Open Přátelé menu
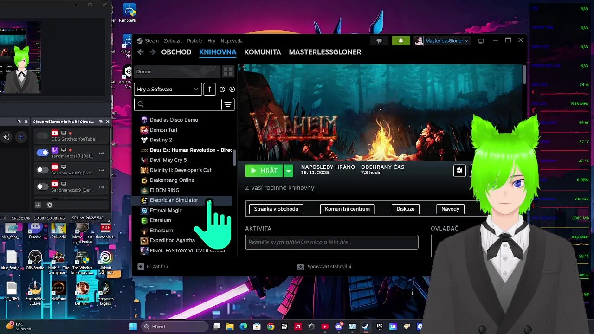Viewport: 594px width, 334px height. point(195,41)
